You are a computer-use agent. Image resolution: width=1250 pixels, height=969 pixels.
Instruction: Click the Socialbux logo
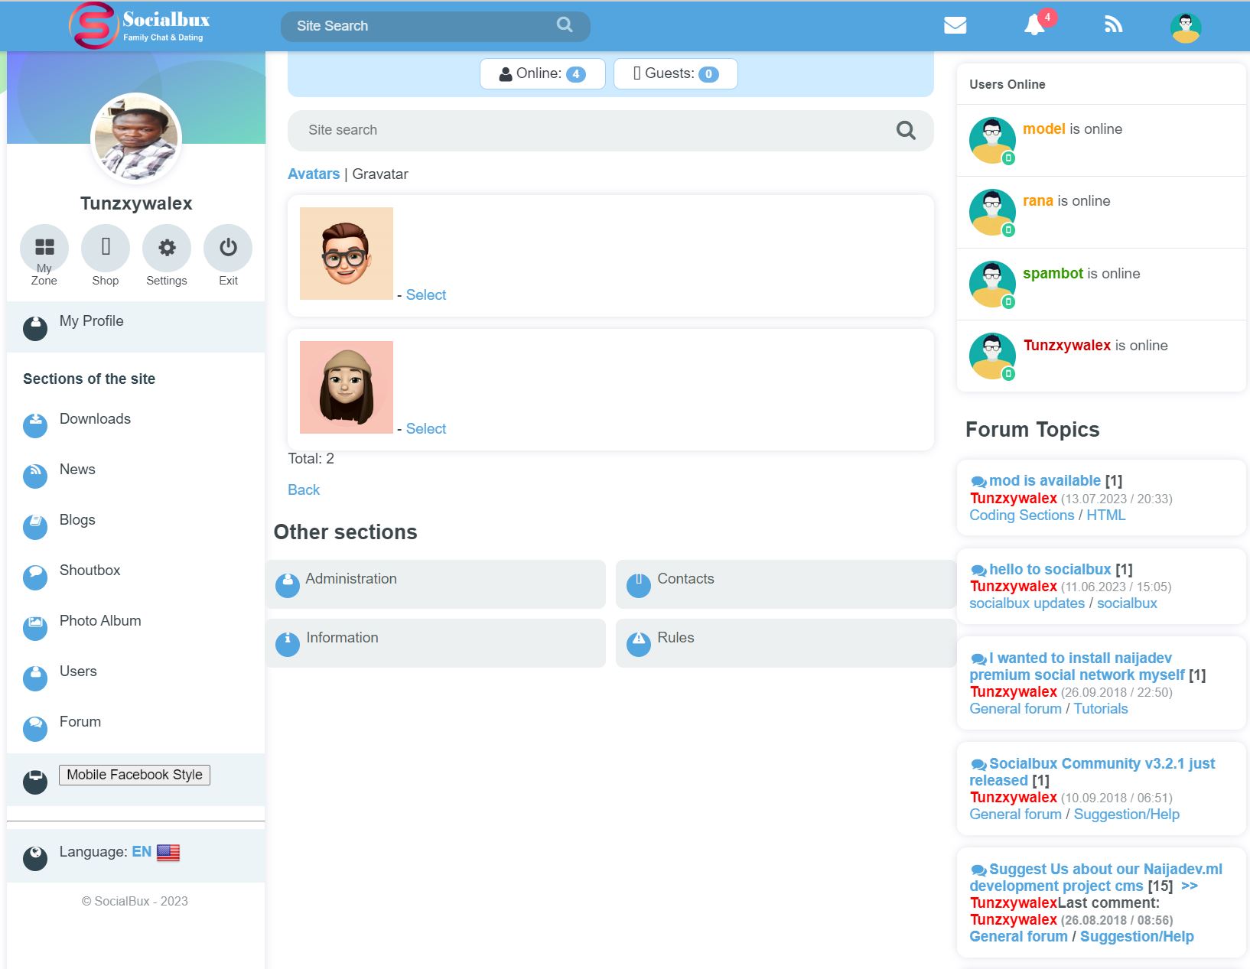coord(139,26)
